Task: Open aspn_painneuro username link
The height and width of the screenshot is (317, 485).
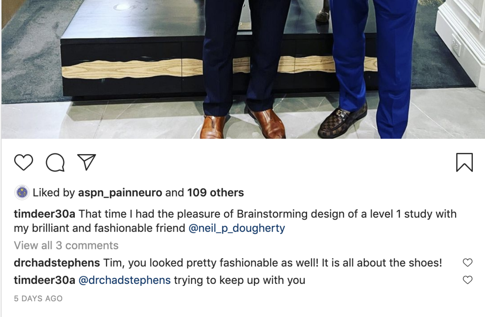Action: click(x=119, y=193)
